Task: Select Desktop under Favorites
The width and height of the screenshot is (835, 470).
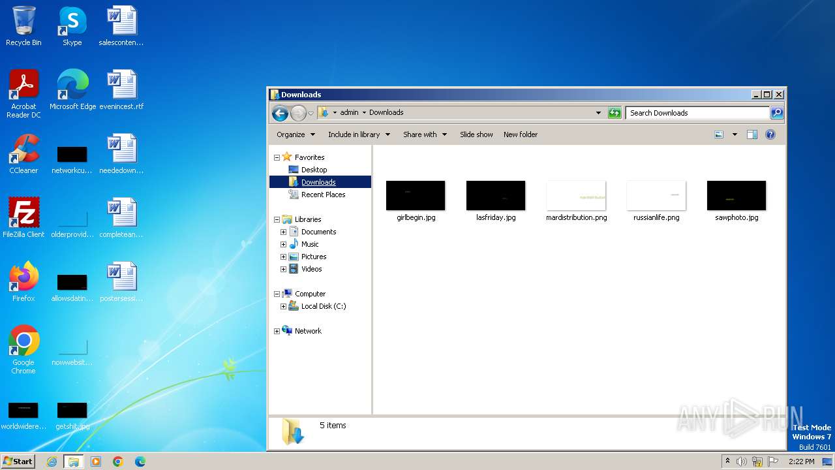Action: tap(314, 170)
